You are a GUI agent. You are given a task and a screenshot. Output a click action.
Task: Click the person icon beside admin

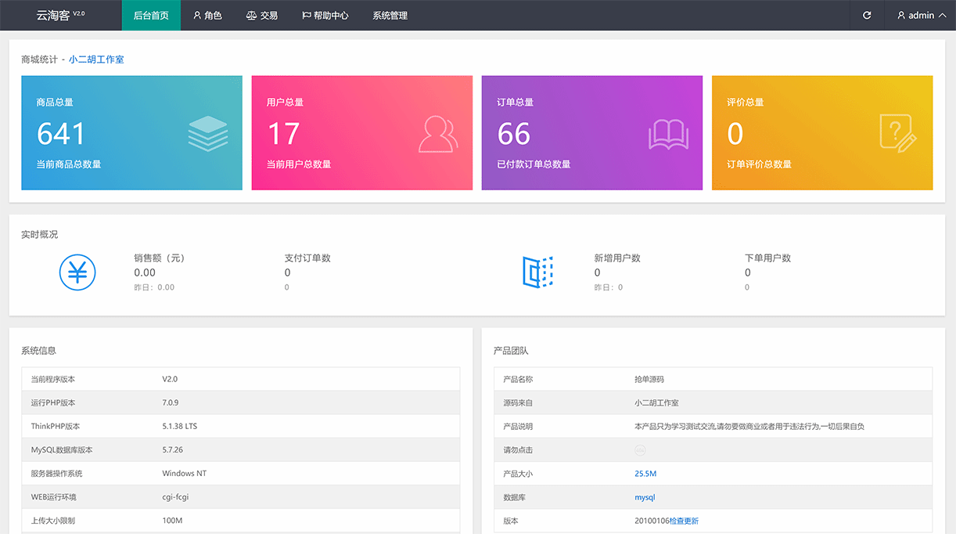pyautogui.click(x=900, y=15)
